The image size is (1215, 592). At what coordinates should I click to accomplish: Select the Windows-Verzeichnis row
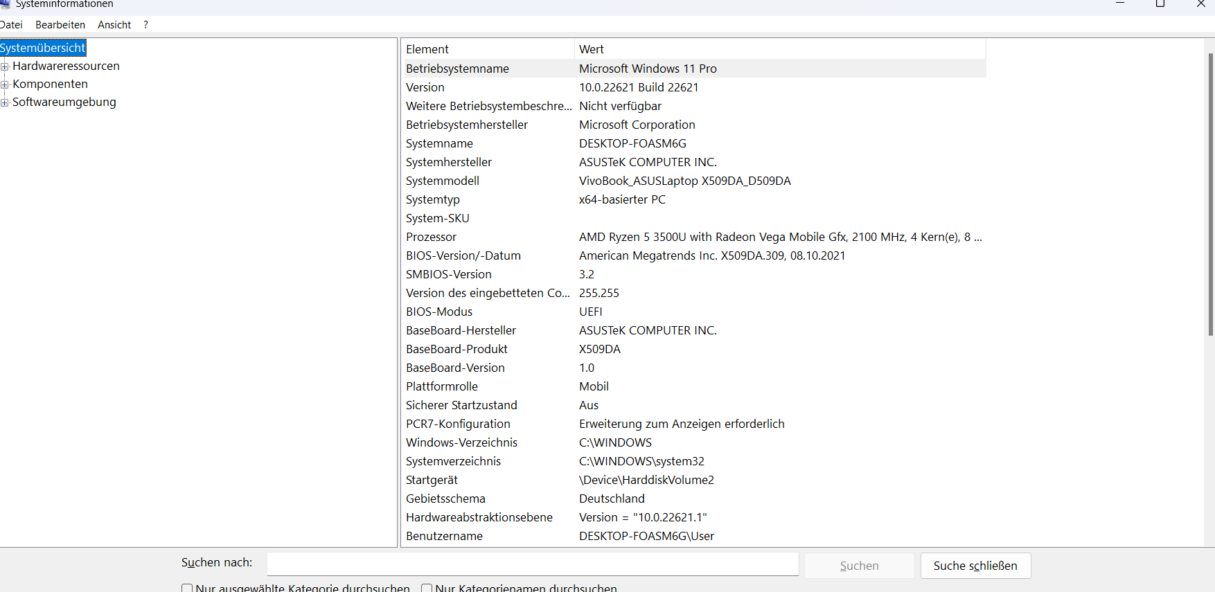point(694,442)
